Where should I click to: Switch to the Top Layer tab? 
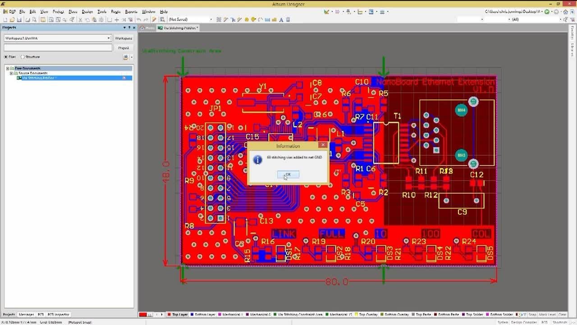[178, 315]
